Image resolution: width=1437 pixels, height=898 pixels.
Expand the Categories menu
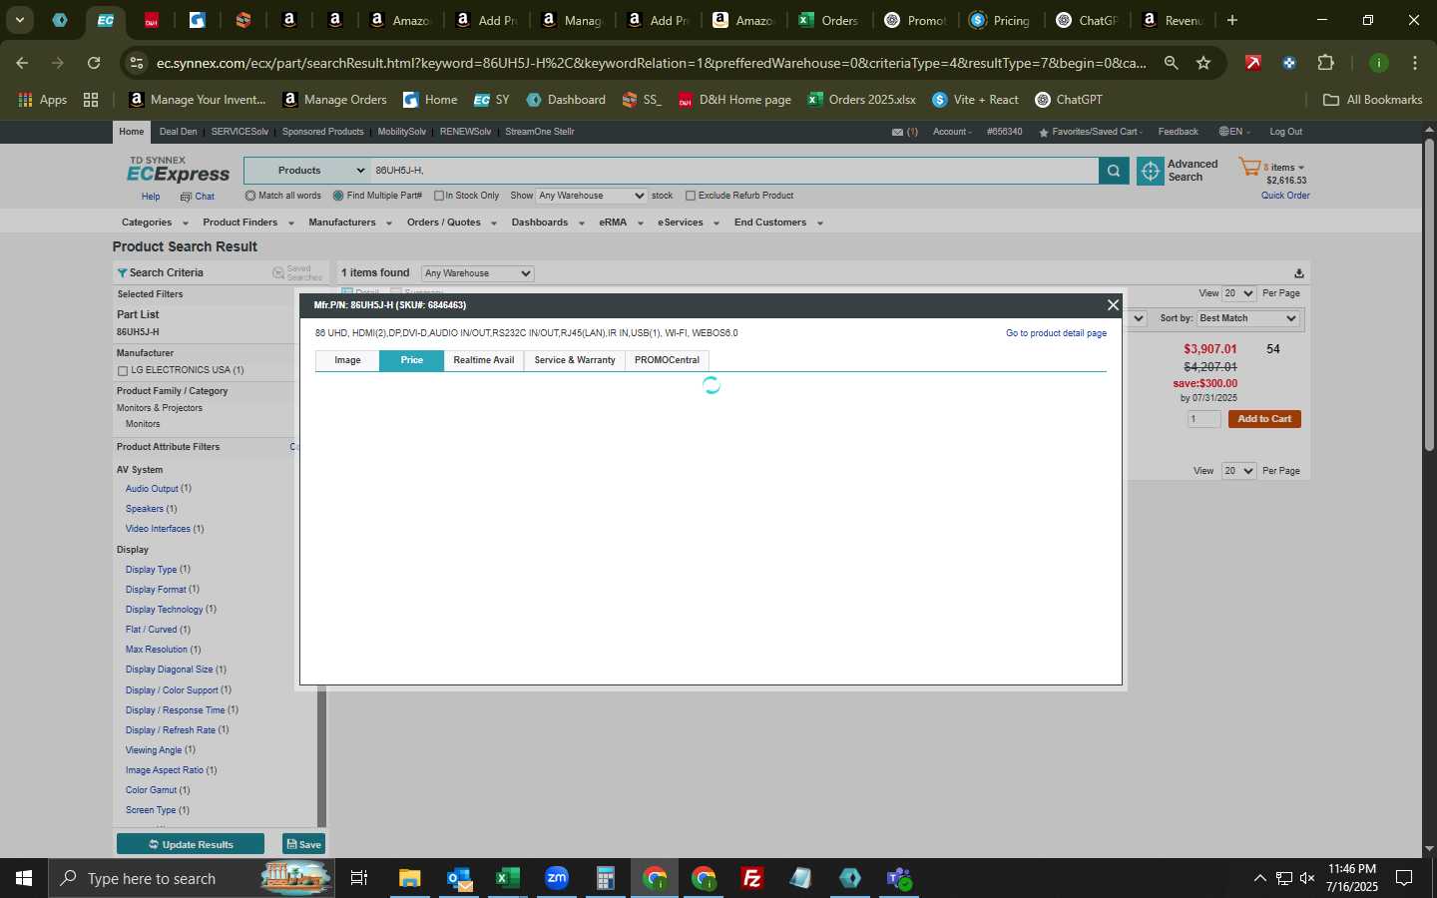(x=155, y=223)
